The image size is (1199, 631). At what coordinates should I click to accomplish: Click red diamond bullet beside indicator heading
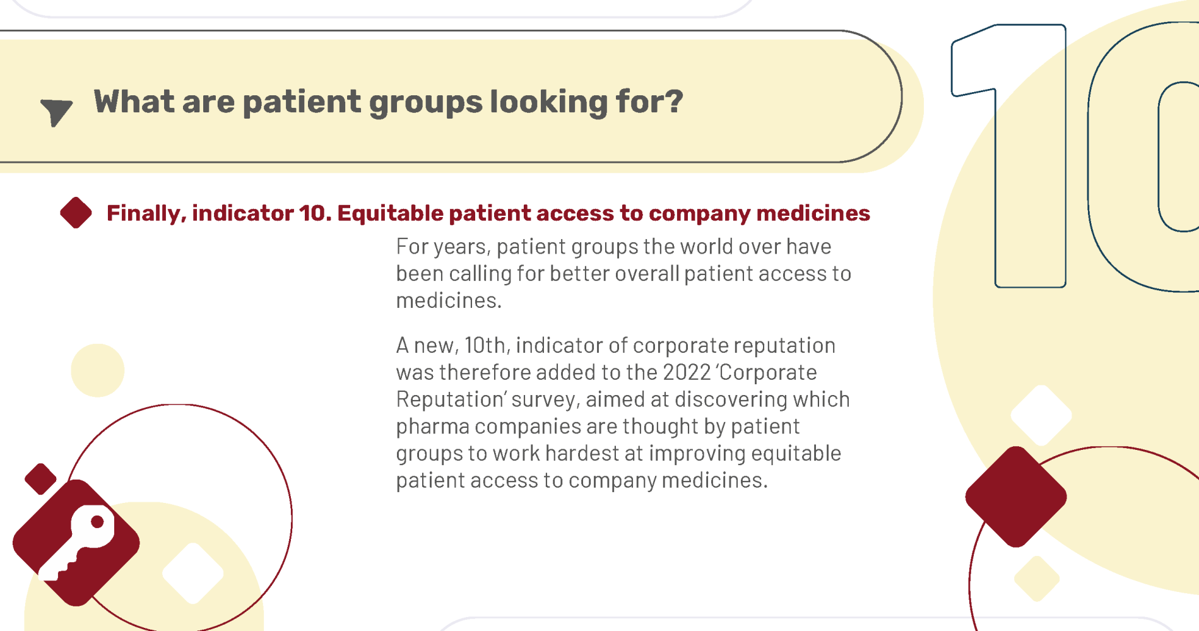coord(76,213)
